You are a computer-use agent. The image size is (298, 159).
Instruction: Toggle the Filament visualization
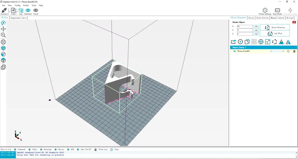point(28,10)
